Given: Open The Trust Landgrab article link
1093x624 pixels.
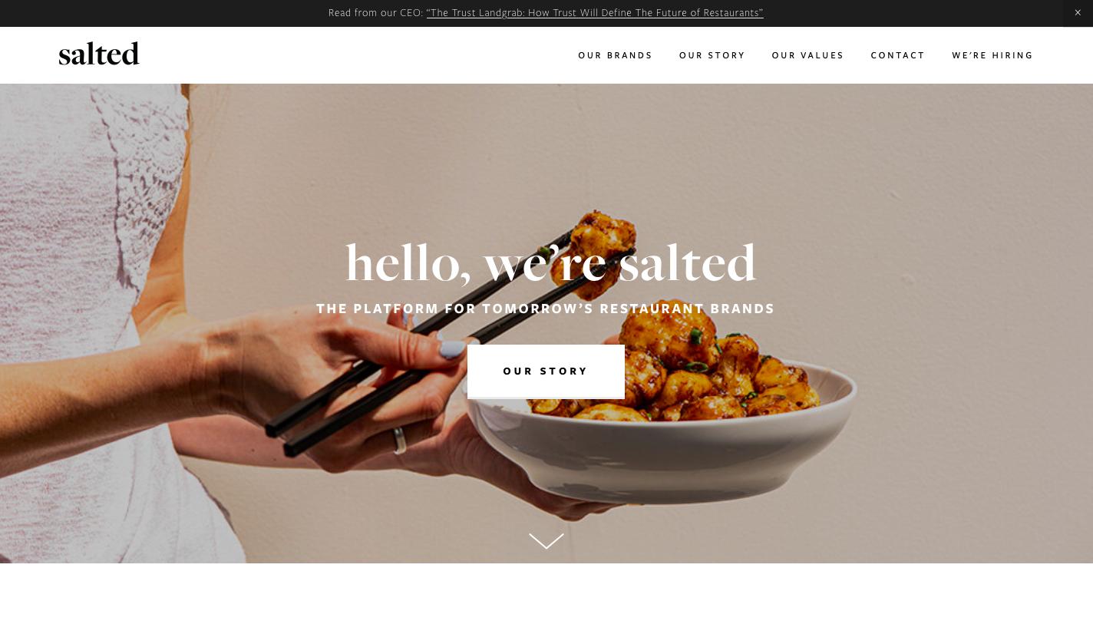Looking at the screenshot, I should pyautogui.click(x=595, y=13).
